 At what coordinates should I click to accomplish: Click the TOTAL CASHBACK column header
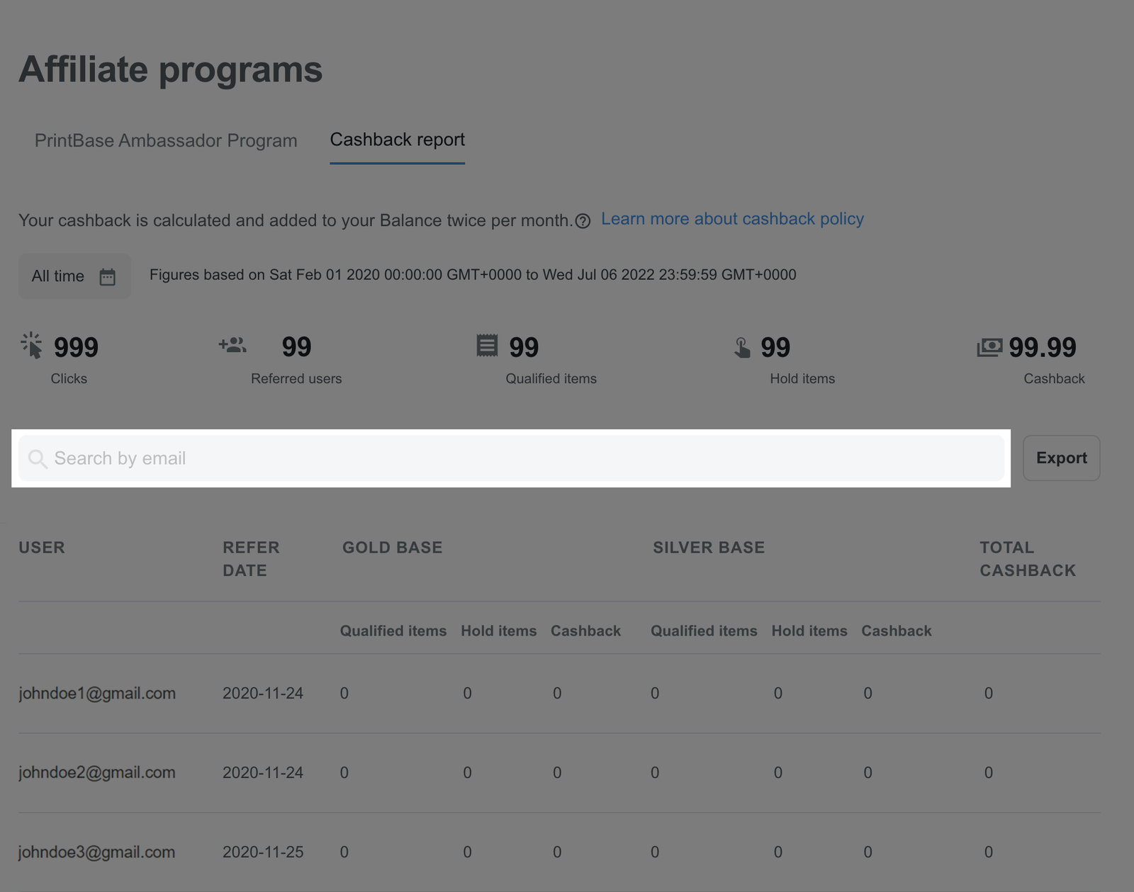coord(1027,558)
